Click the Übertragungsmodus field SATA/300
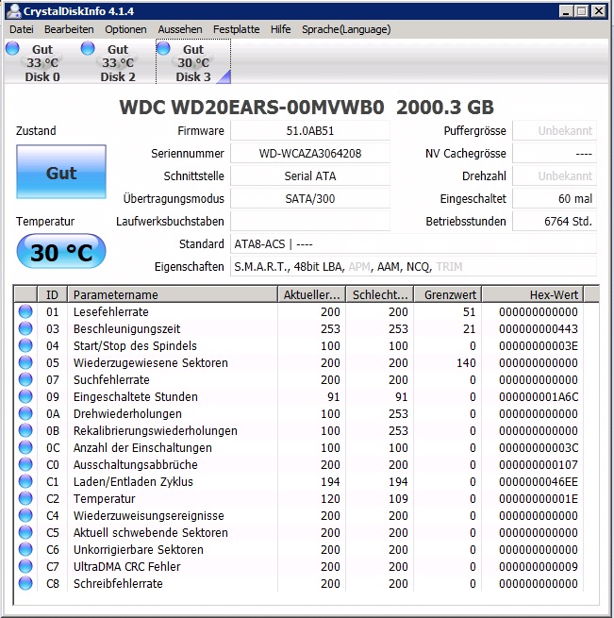 click(x=310, y=199)
